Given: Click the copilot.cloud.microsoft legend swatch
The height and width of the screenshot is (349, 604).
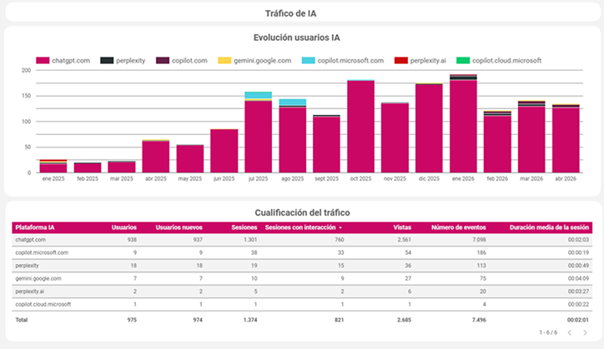Looking at the screenshot, I should 463,61.
